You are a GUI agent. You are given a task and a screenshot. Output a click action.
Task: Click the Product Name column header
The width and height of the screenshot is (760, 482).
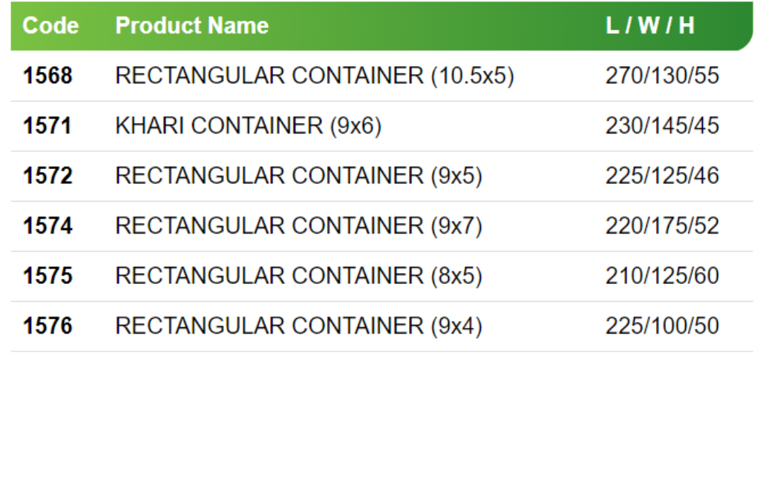coord(191,26)
